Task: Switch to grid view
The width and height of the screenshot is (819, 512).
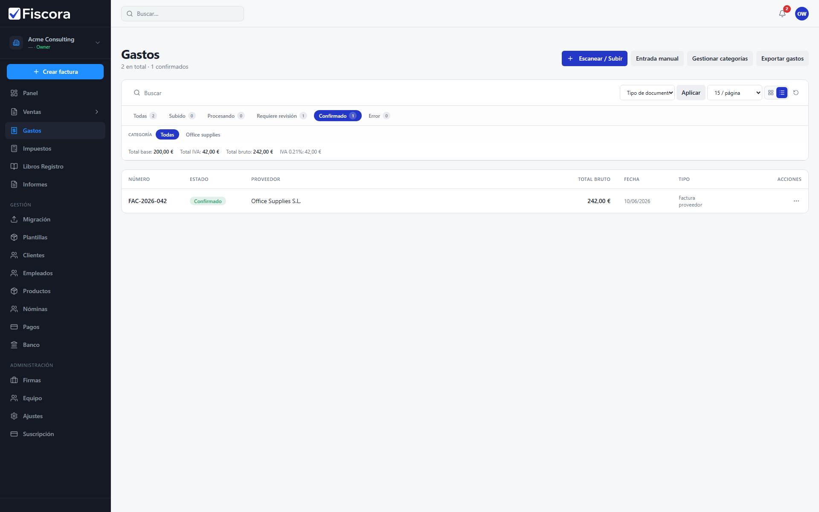Action: (x=770, y=93)
